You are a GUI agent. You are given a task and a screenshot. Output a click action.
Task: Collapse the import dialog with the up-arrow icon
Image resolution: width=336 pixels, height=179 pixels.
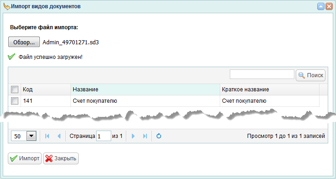(x=321, y=7)
